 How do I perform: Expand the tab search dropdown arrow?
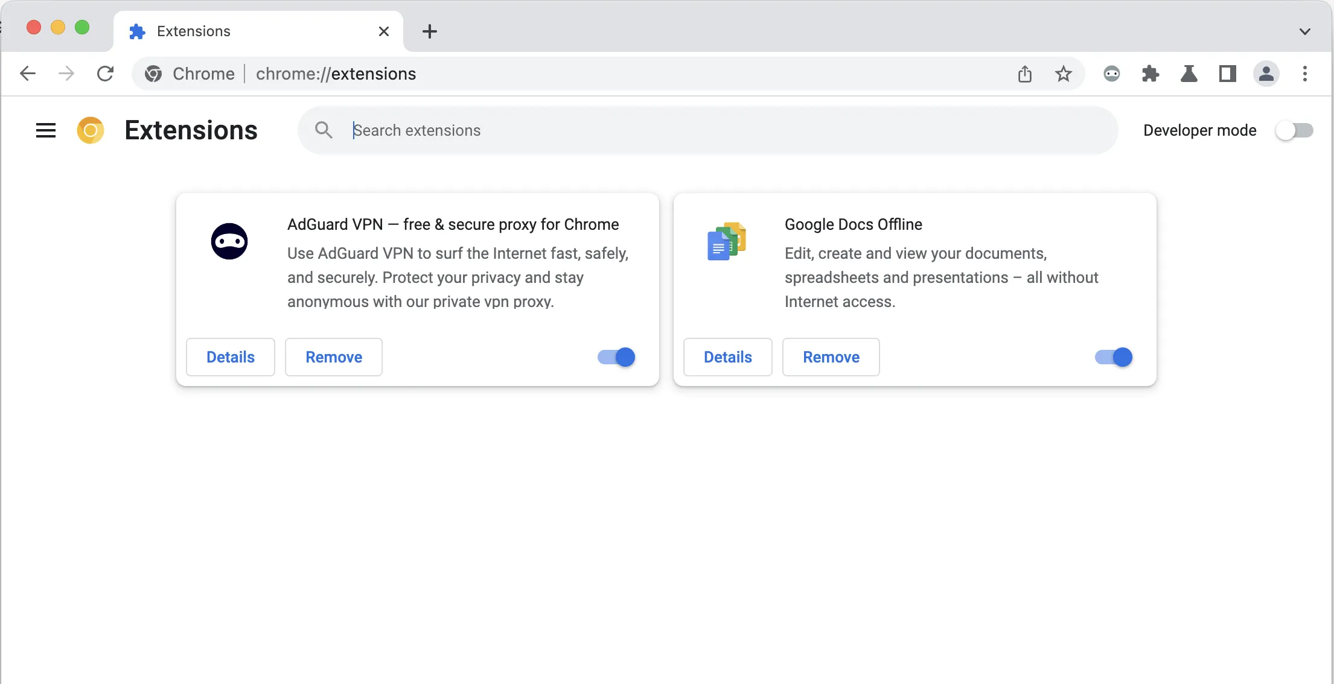[1305, 31]
